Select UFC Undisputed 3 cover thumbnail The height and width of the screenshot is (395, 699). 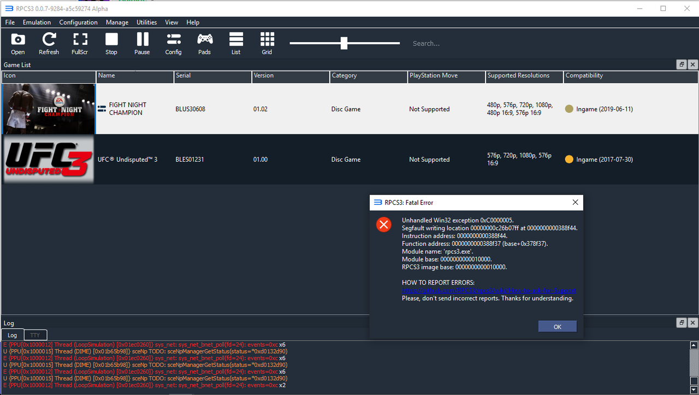[49, 159]
